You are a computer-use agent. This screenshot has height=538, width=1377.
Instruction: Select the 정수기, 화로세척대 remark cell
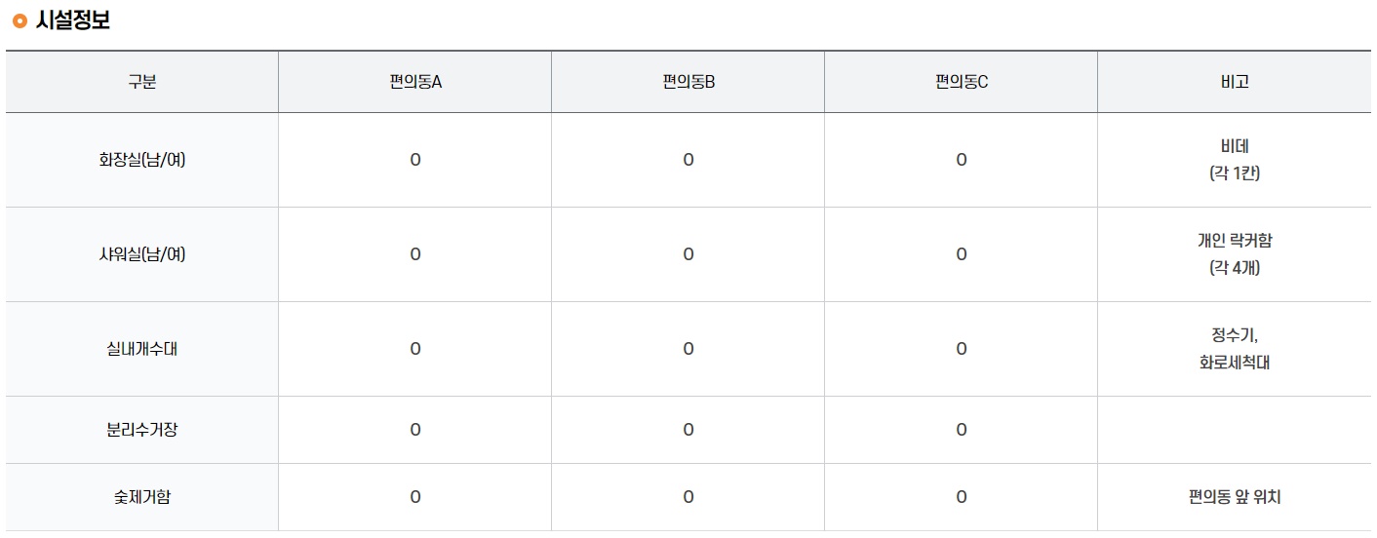1235,349
